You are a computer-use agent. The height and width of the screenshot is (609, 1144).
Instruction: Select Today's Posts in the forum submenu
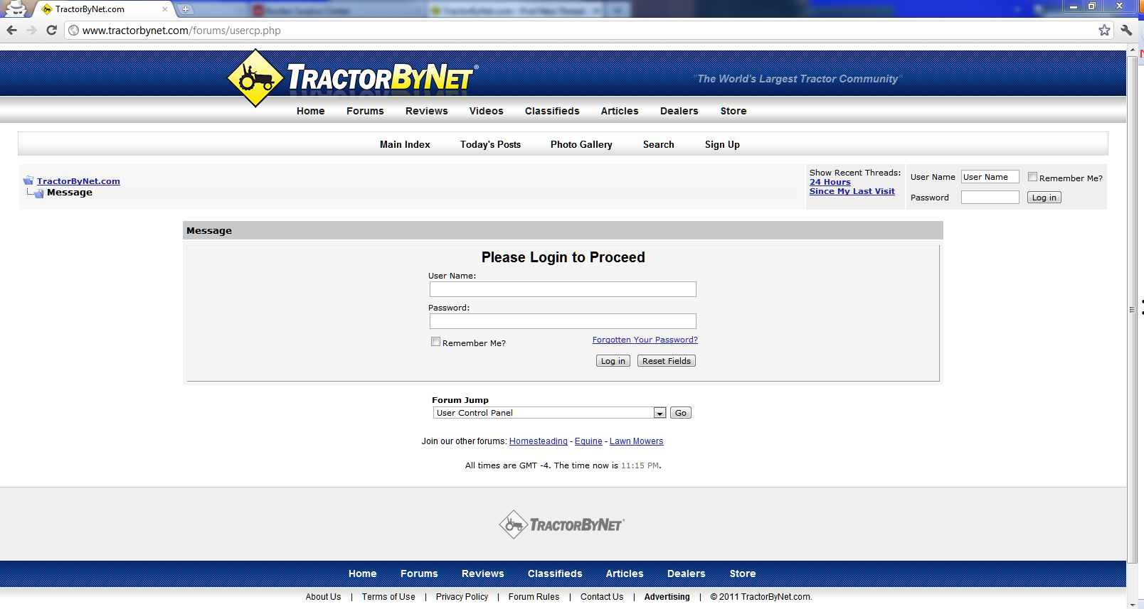pyautogui.click(x=490, y=144)
